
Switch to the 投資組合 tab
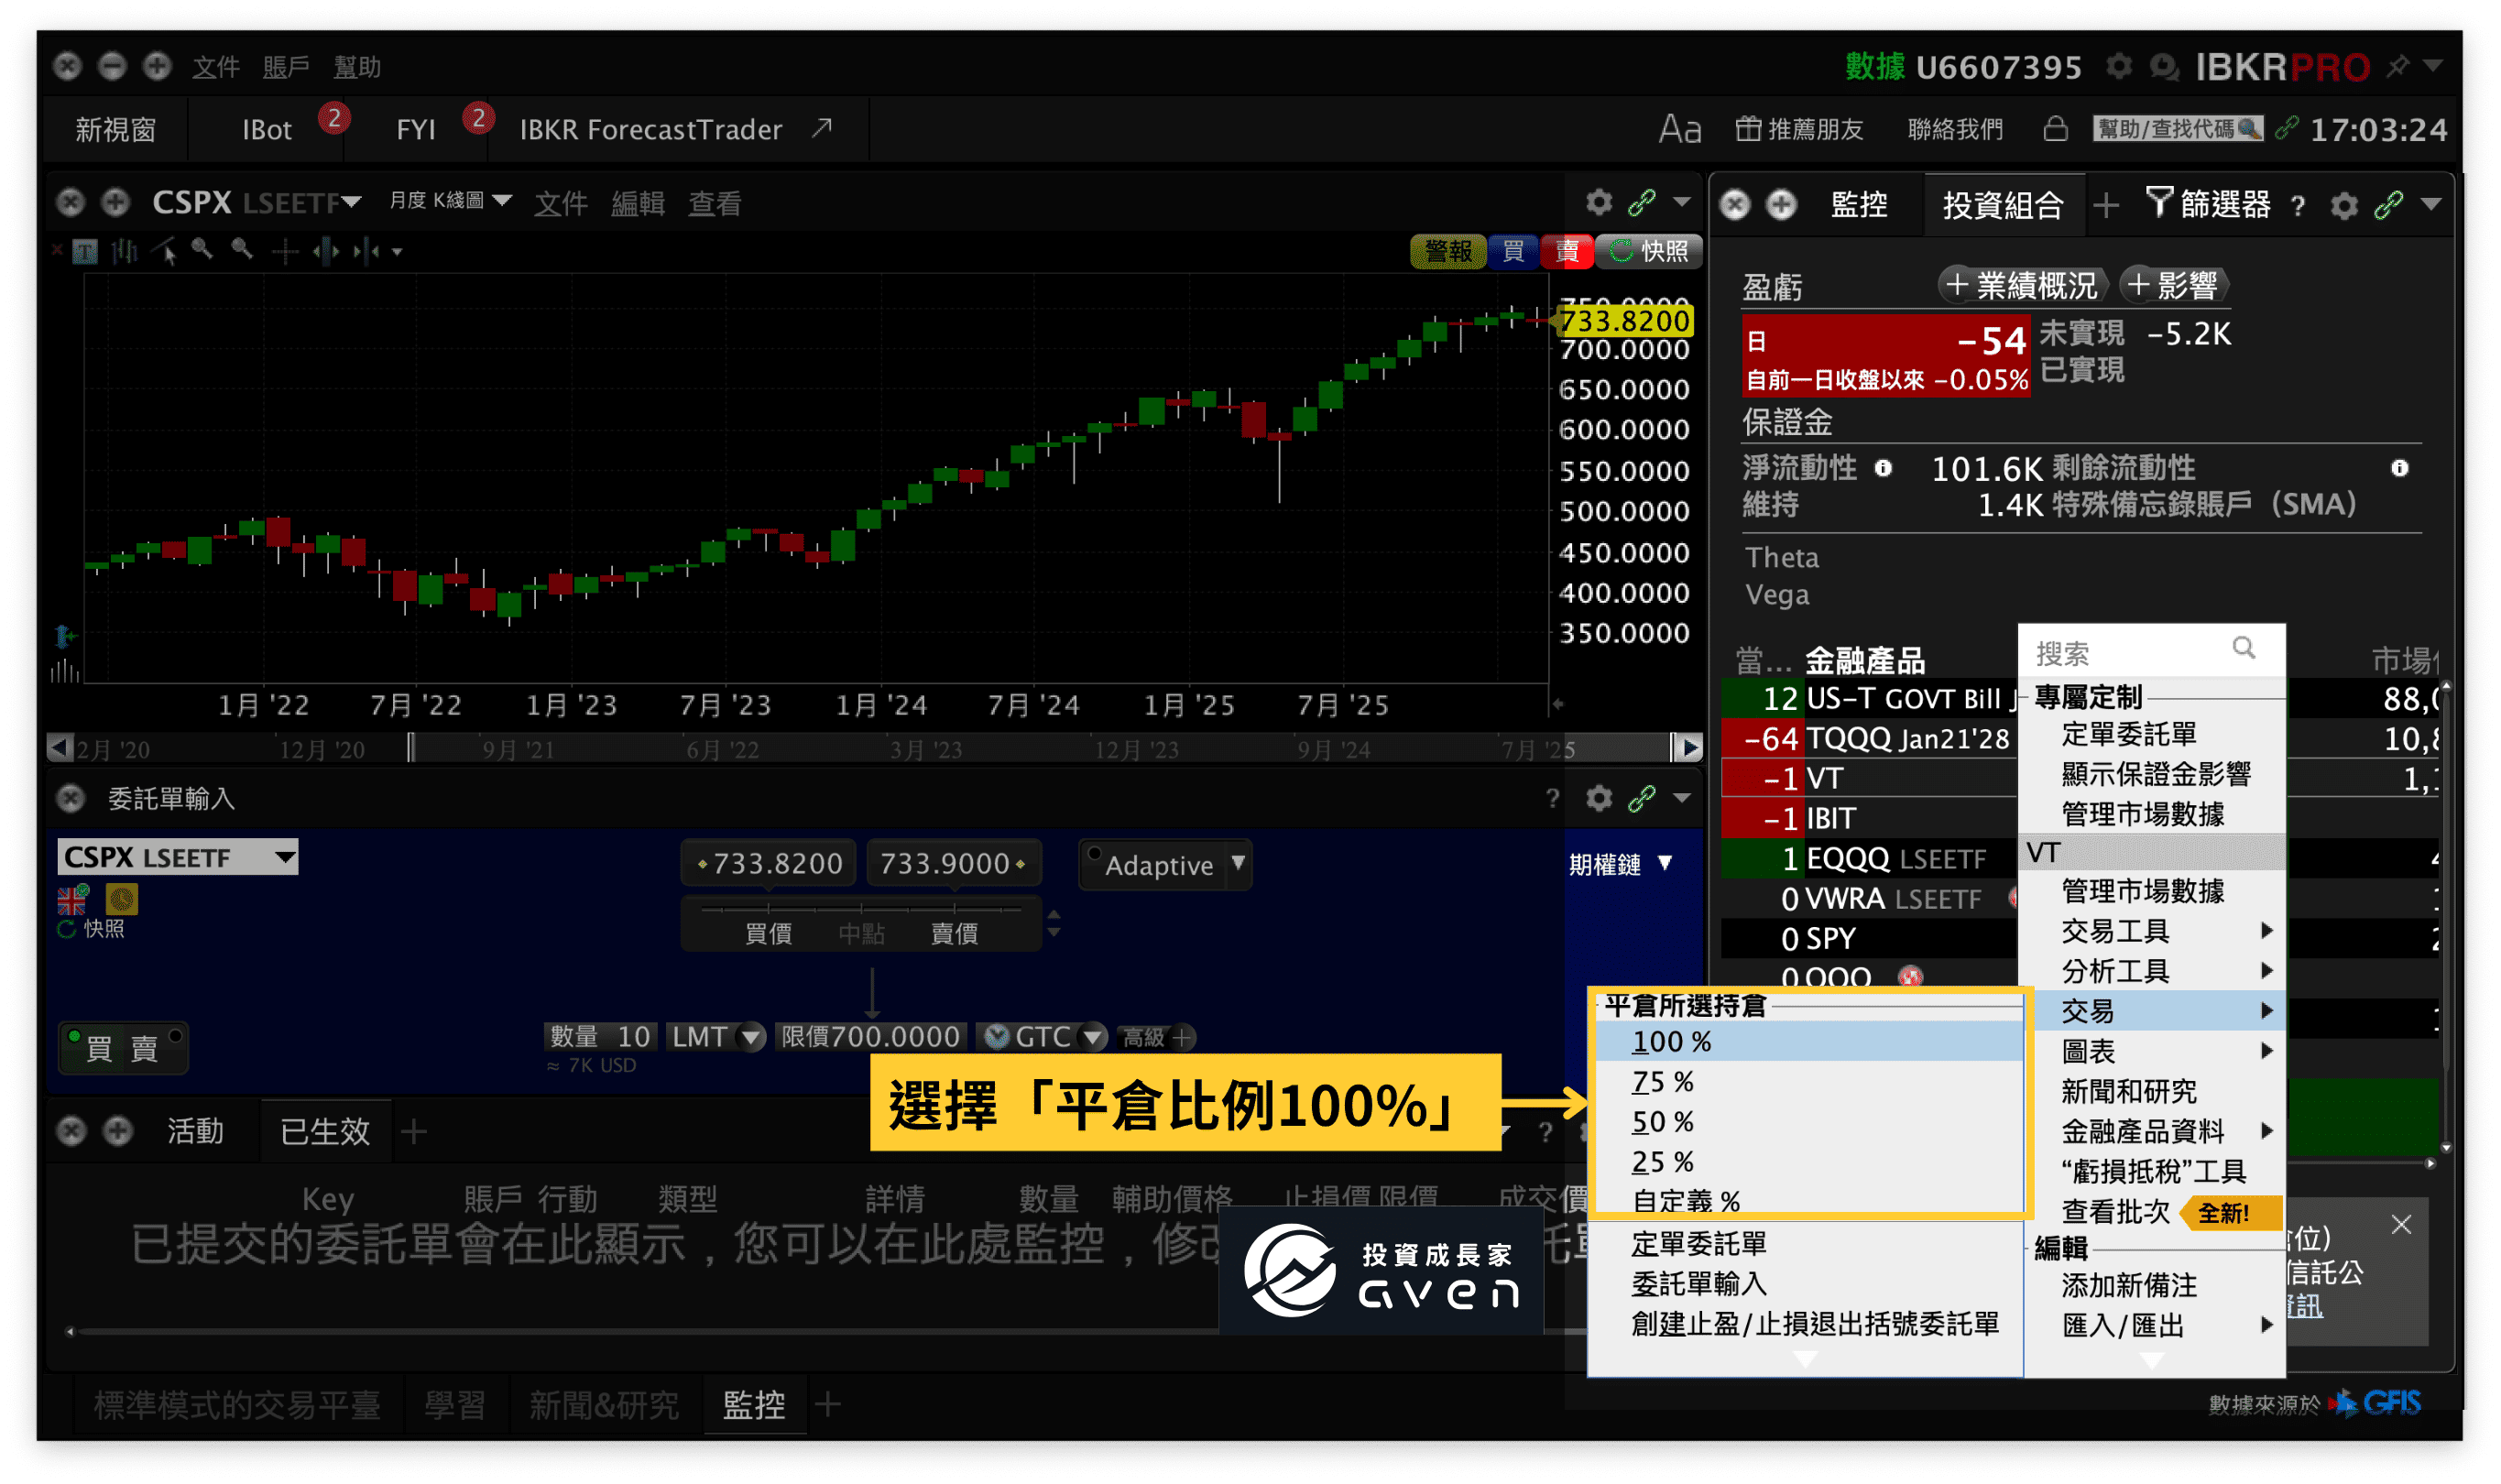click(x=2004, y=204)
